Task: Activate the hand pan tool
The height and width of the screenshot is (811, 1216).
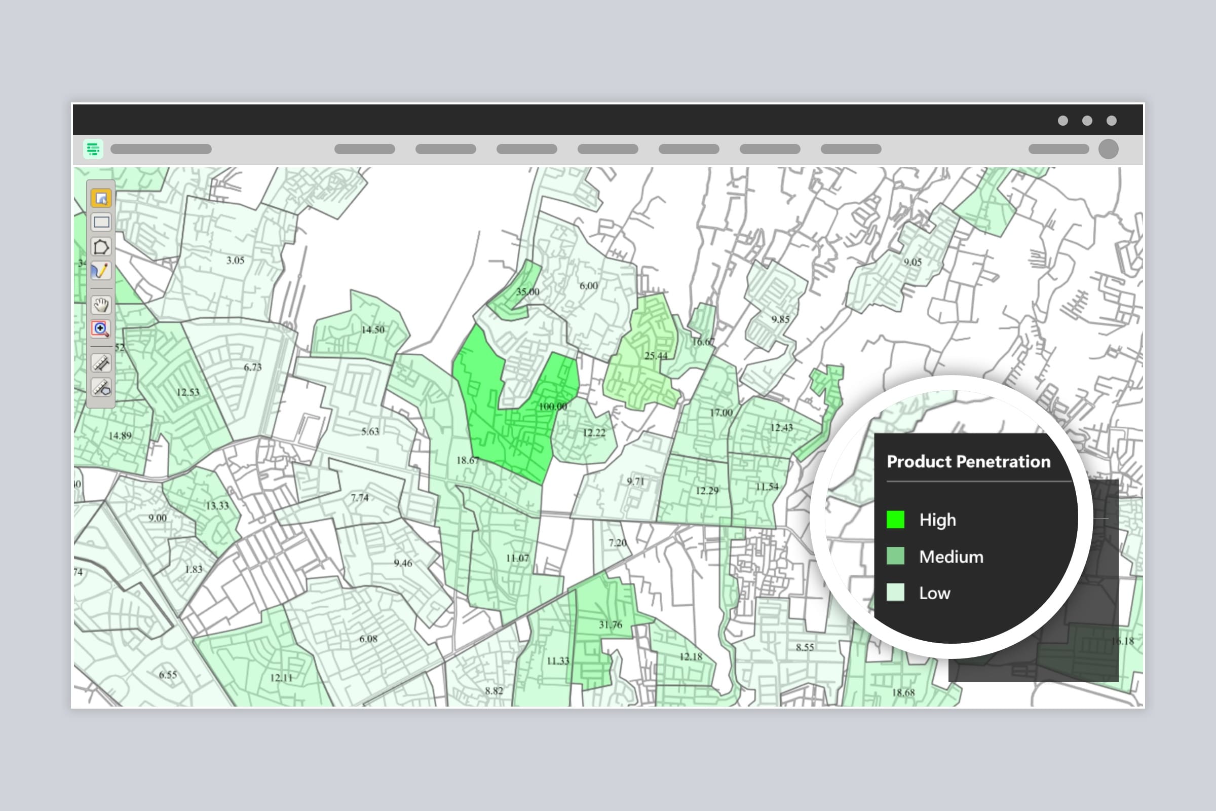Action: (101, 305)
